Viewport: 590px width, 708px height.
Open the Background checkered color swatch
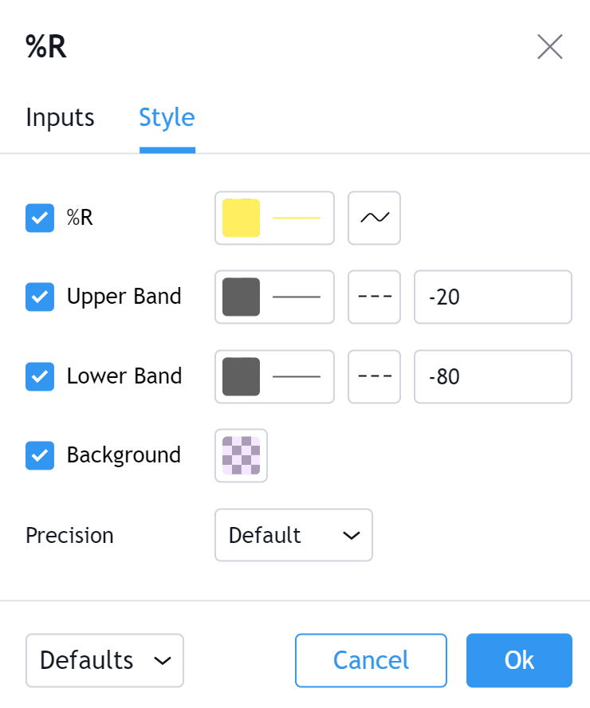pyautogui.click(x=241, y=456)
